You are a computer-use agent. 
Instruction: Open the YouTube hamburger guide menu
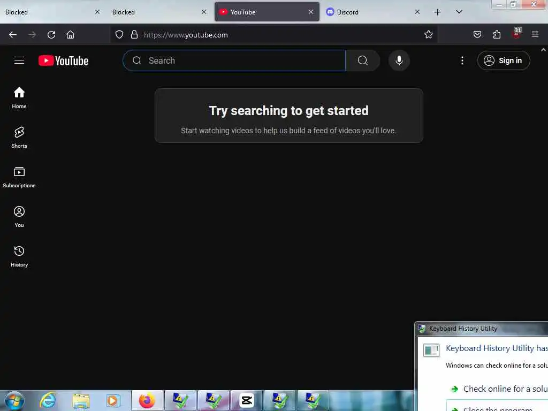coord(19,60)
